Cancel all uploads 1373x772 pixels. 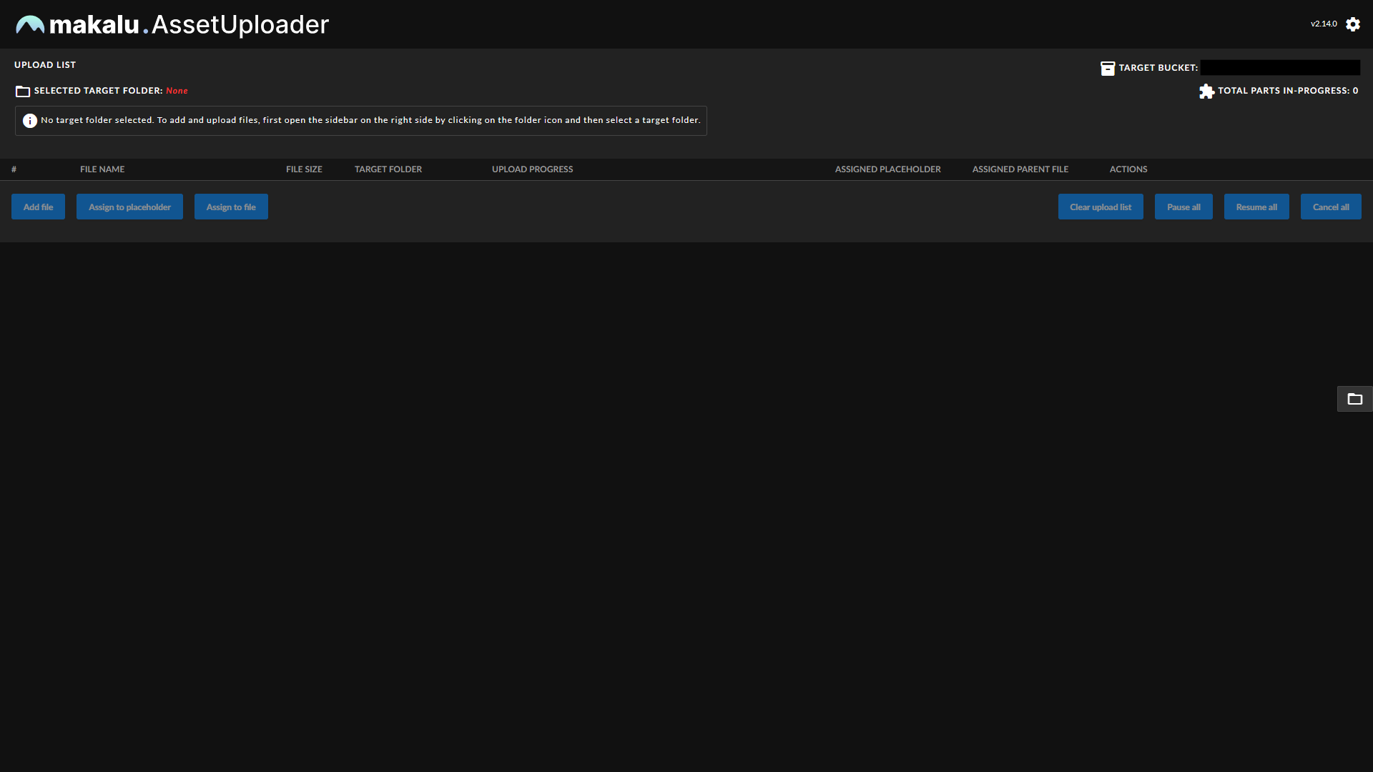(1331, 207)
